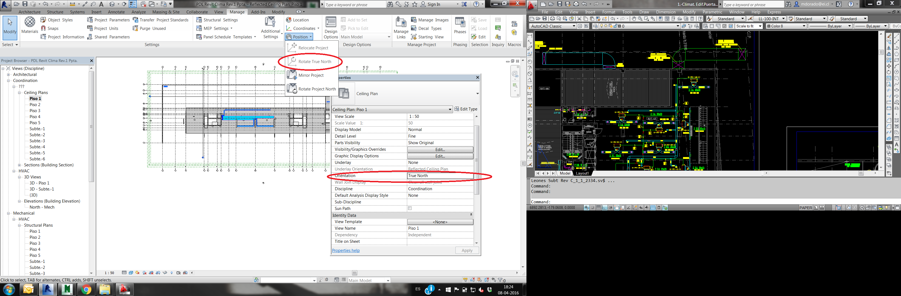Screen dimensions: 901x296
Task: Toggle AutoCAD Grid Display in status bar
Action: (x=599, y=207)
